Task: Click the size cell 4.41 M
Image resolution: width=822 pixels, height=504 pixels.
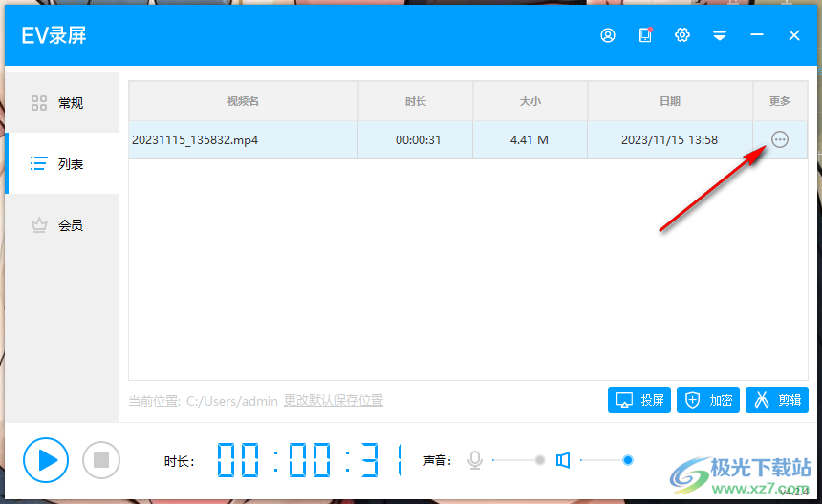Action: 530,139
